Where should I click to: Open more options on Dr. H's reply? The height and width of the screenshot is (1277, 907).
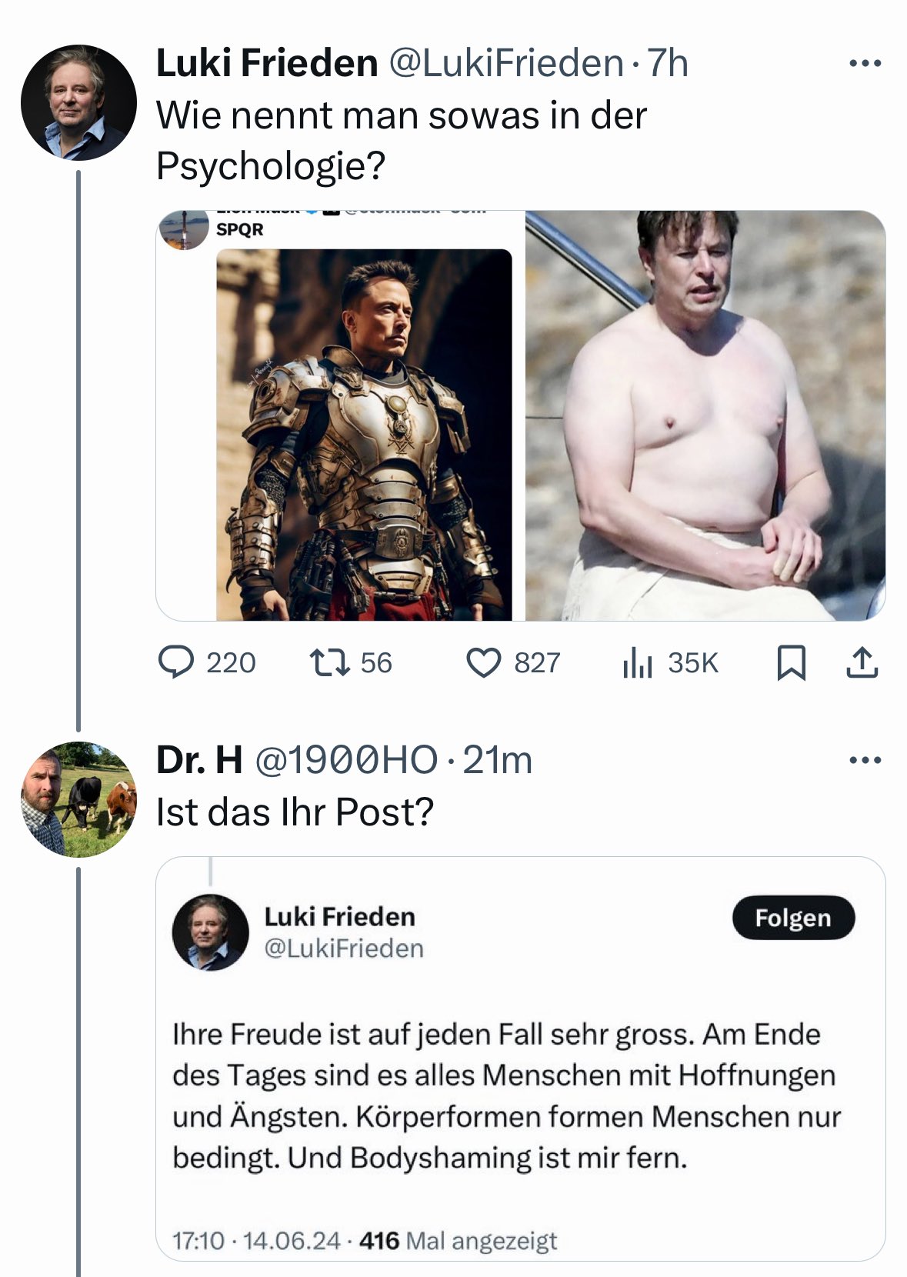click(x=865, y=761)
